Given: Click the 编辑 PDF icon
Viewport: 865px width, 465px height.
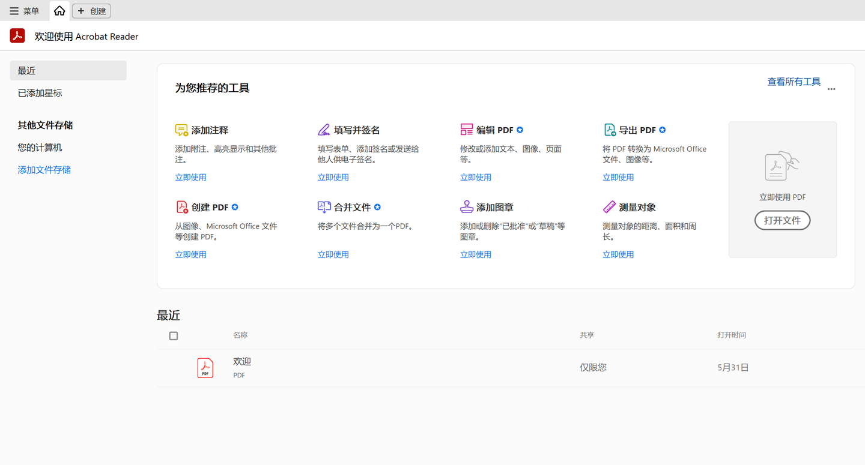Looking at the screenshot, I should (467, 130).
